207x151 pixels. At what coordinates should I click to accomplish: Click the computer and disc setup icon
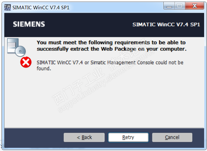point(16,47)
